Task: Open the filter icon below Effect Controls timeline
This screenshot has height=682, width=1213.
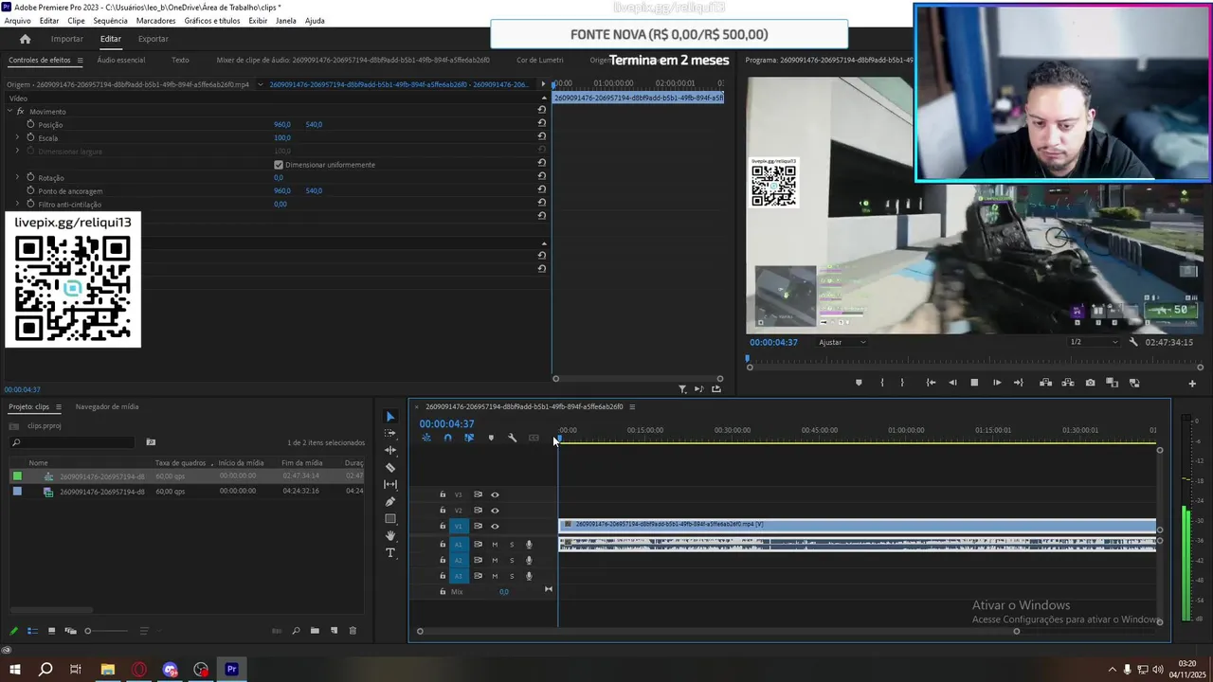Action: click(x=682, y=389)
